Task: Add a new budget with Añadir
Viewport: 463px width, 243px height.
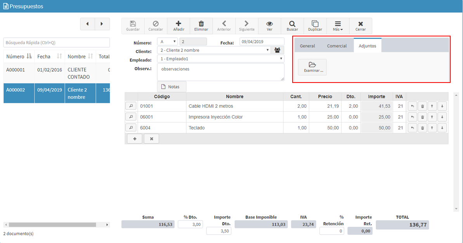Action: 179,26
